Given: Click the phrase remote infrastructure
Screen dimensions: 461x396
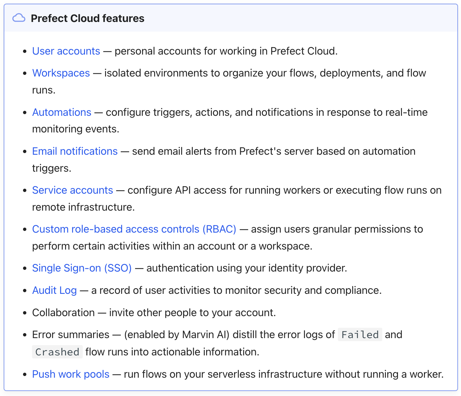Looking at the screenshot, I should [x=84, y=207].
